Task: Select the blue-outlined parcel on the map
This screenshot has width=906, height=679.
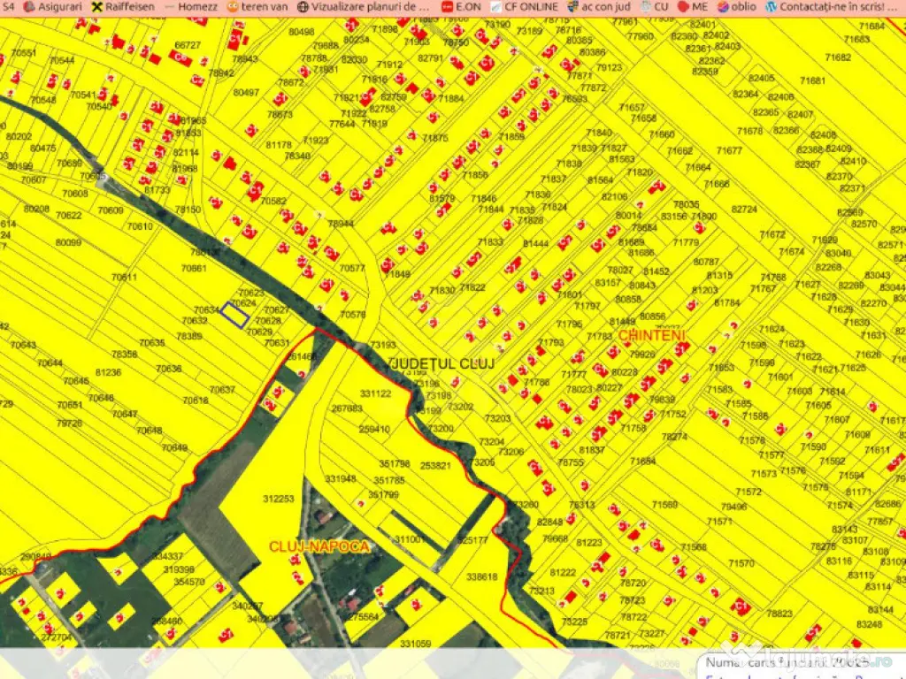Action: [234, 315]
